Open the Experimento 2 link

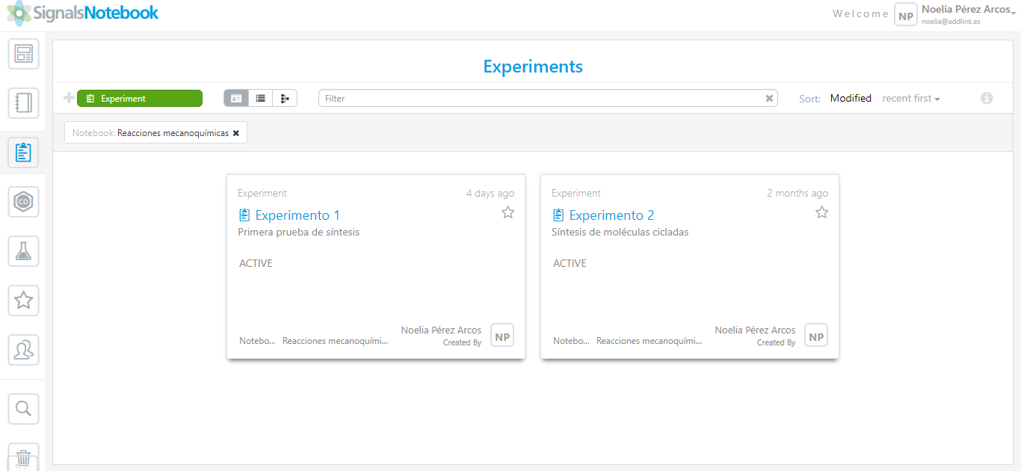click(x=611, y=215)
